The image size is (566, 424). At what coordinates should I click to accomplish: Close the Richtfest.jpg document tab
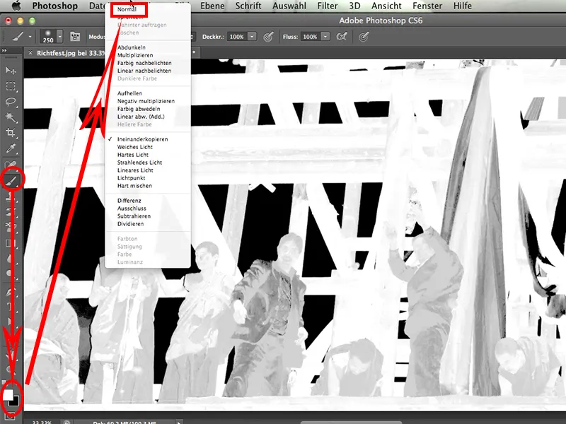(x=30, y=53)
